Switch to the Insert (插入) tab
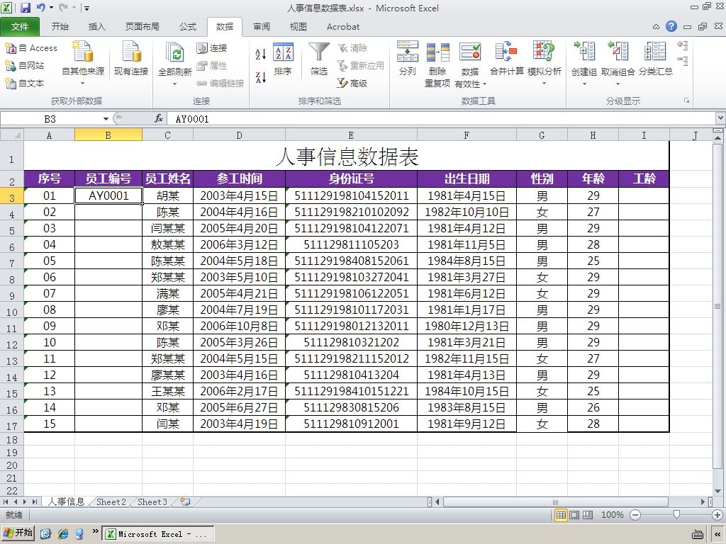Screen dimensions: 726x544 (96, 27)
